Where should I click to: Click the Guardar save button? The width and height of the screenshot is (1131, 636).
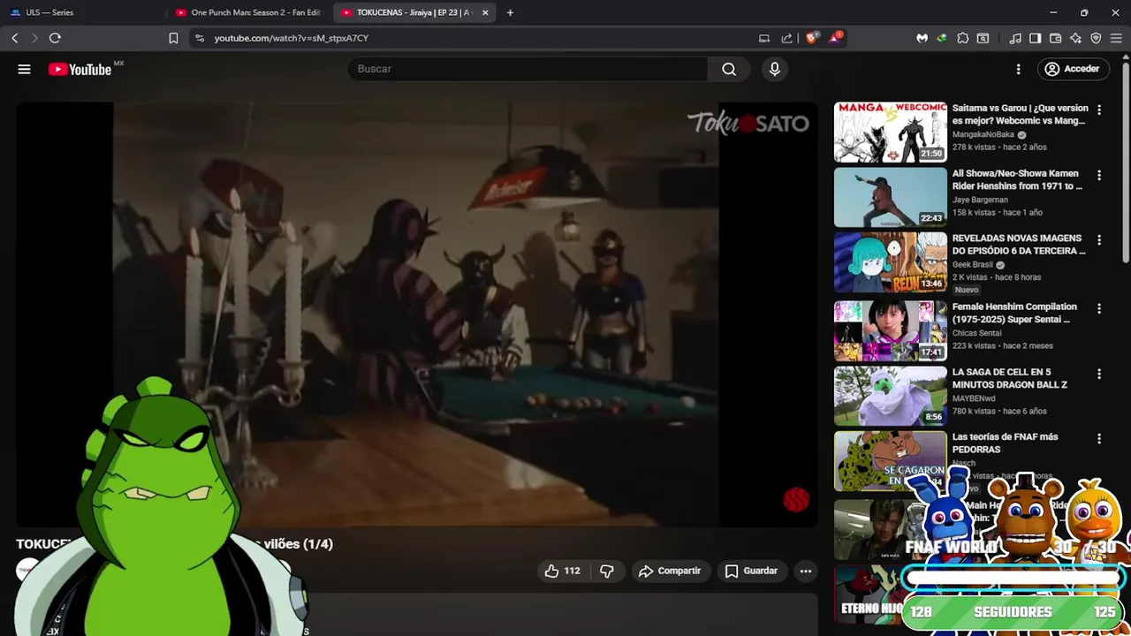(751, 571)
